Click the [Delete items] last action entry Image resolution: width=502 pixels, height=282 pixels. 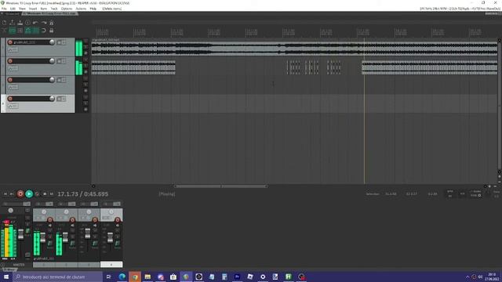coord(111,9)
